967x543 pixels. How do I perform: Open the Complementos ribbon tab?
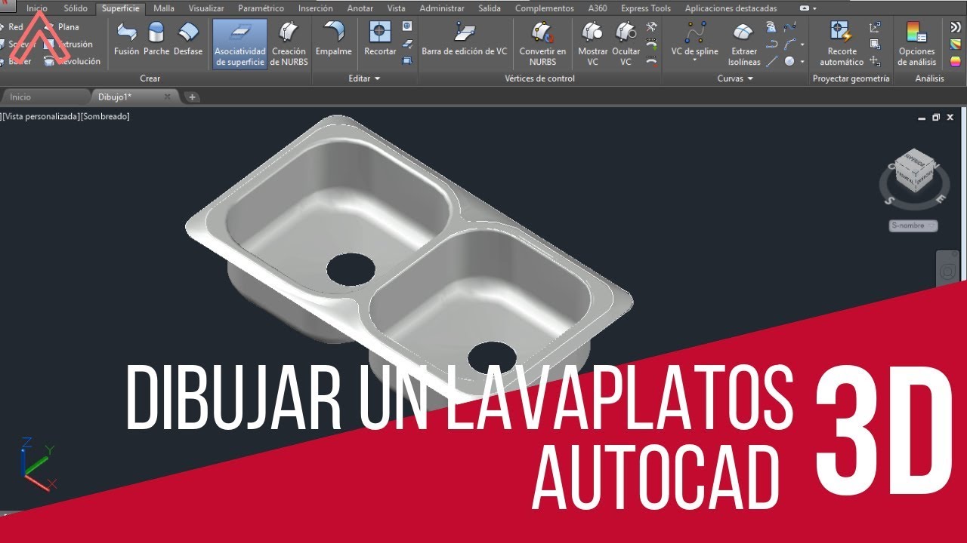pyautogui.click(x=545, y=8)
